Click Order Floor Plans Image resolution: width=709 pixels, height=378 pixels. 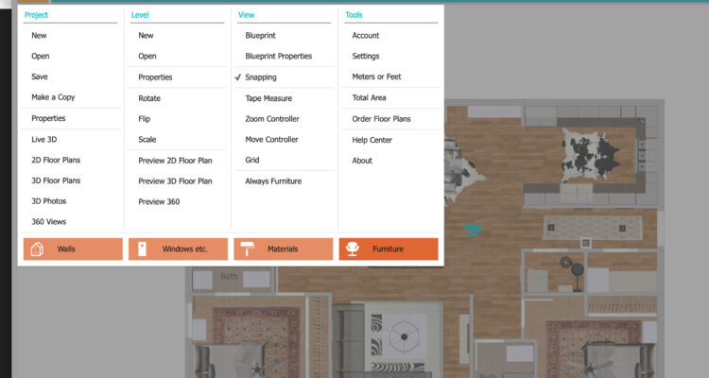click(381, 119)
